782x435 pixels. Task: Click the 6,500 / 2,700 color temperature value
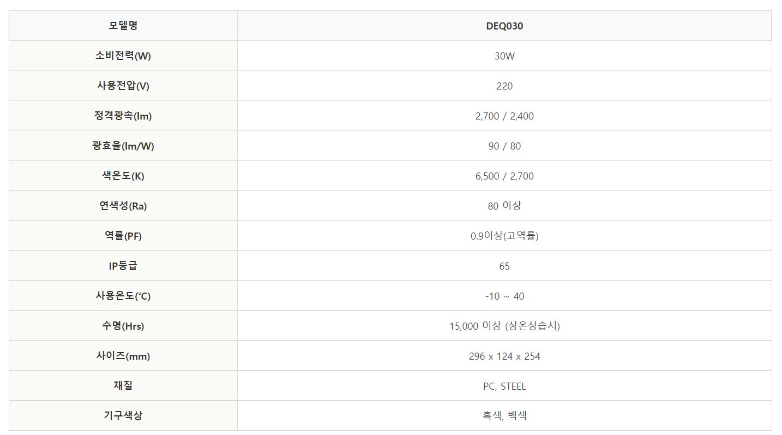point(504,176)
